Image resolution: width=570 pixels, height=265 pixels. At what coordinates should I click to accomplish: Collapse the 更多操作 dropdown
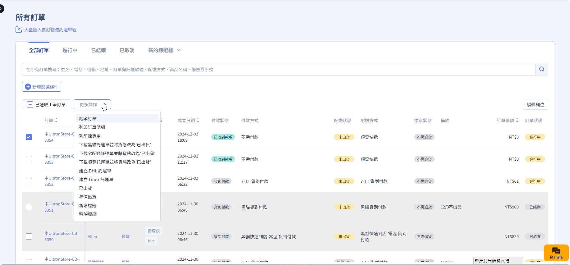pos(92,105)
